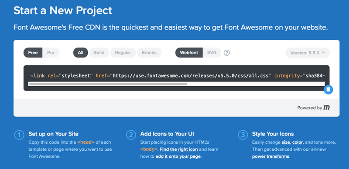
Task: Select the Webfont option
Action: [189, 53]
